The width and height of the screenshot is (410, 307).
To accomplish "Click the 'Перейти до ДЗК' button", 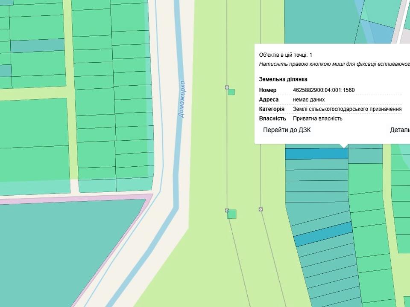I will tap(287, 130).
